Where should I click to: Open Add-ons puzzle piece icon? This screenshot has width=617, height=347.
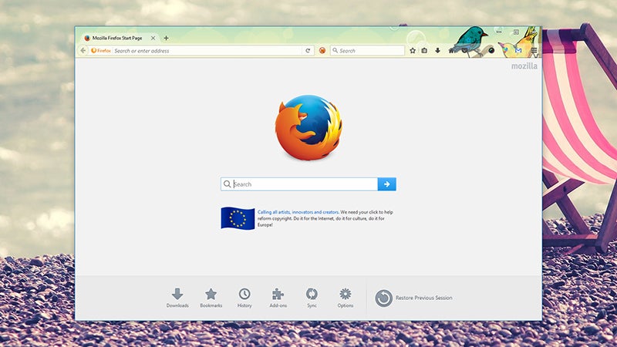pyautogui.click(x=278, y=298)
